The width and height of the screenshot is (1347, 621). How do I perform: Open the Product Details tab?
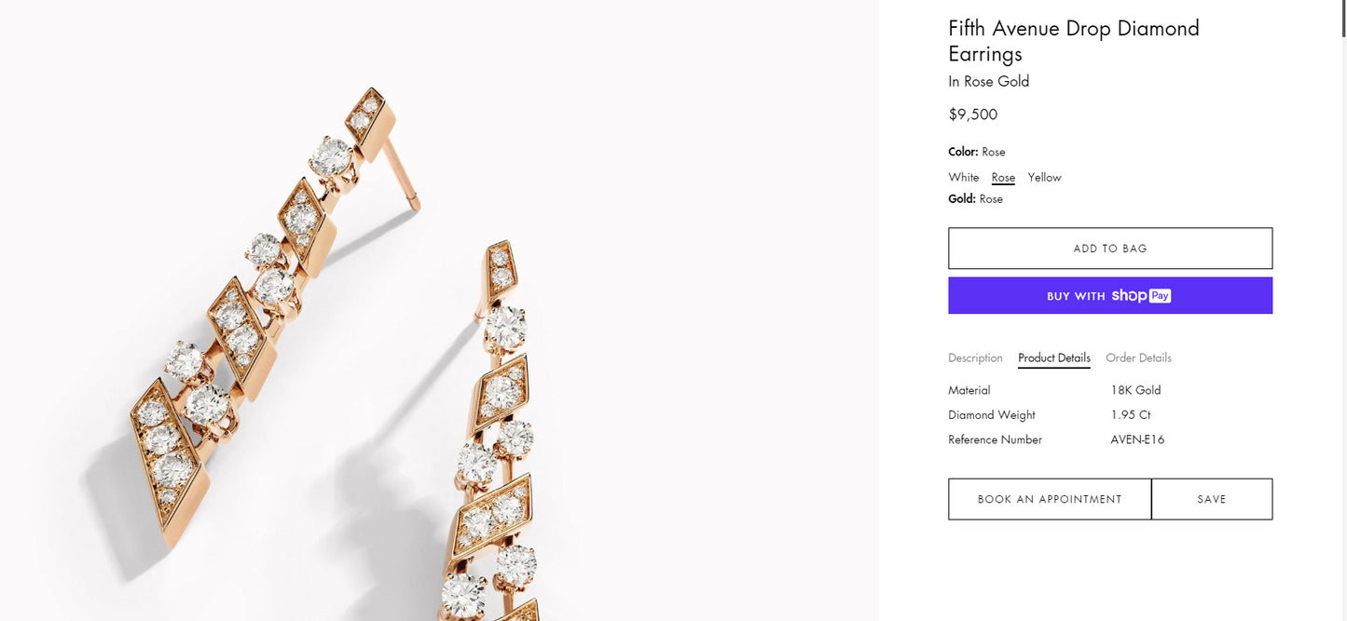[x=1053, y=358]
